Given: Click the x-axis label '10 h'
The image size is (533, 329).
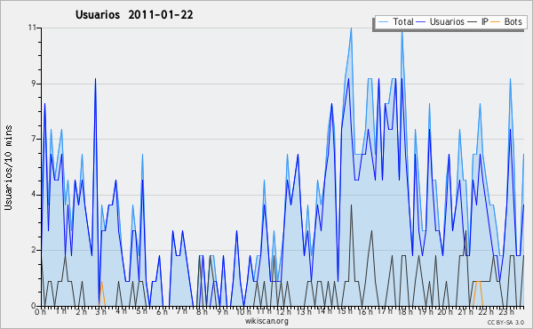Looking at the screenshot, I should click(x=243, y=312).
